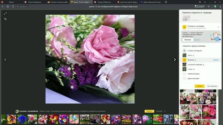Open the tulip field thumbnail in filmstrip

click(x=126, y=119)
